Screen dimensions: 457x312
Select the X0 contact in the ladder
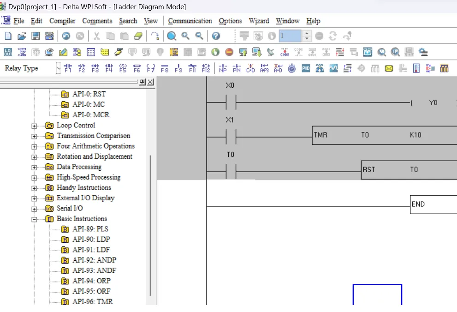tap(231, 102)
